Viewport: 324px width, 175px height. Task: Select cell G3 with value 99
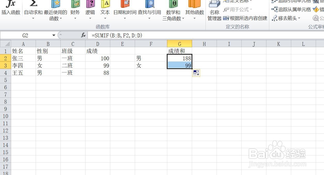(179, 65)
